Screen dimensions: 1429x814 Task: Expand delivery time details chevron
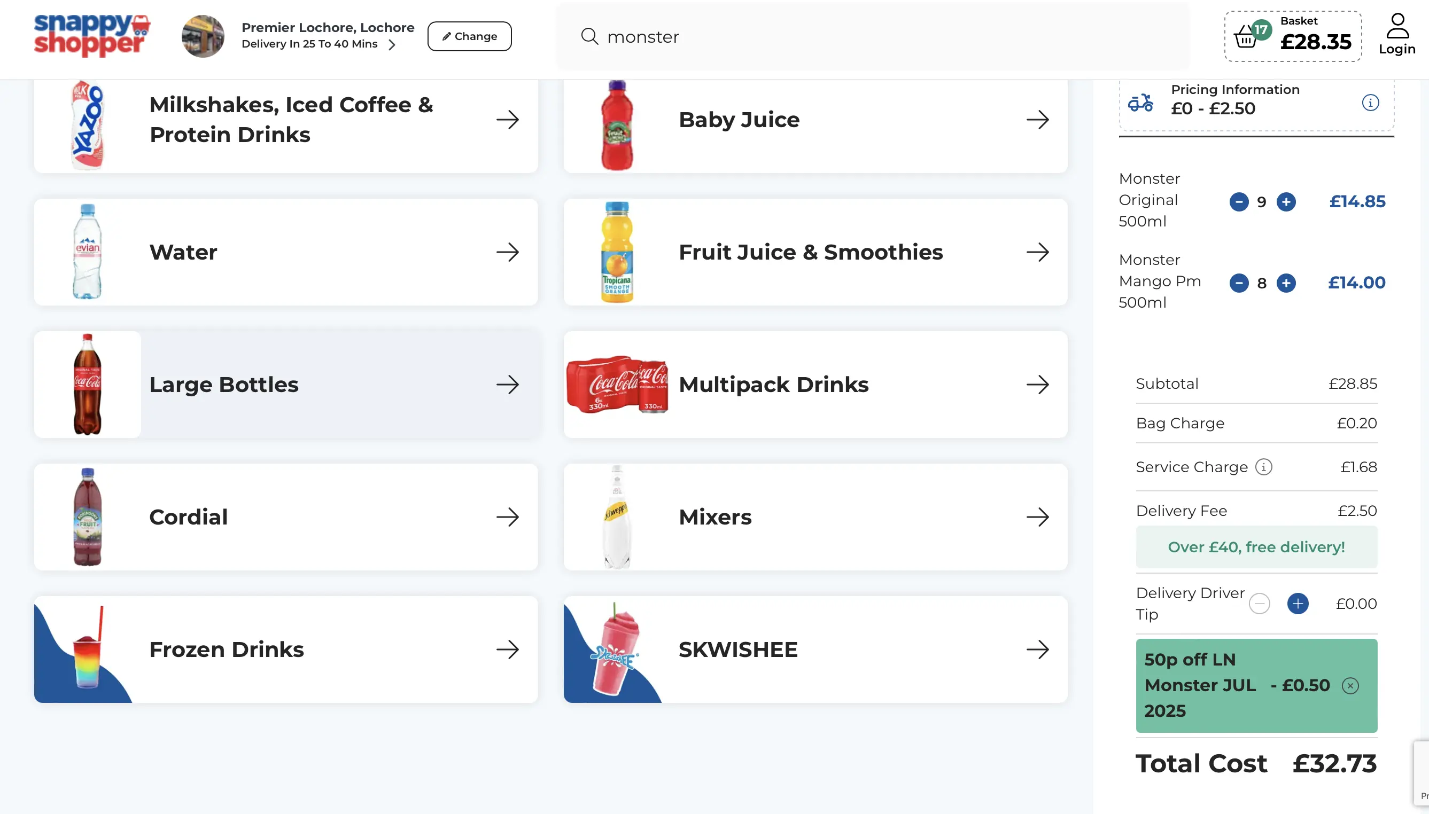coord(392,44)
